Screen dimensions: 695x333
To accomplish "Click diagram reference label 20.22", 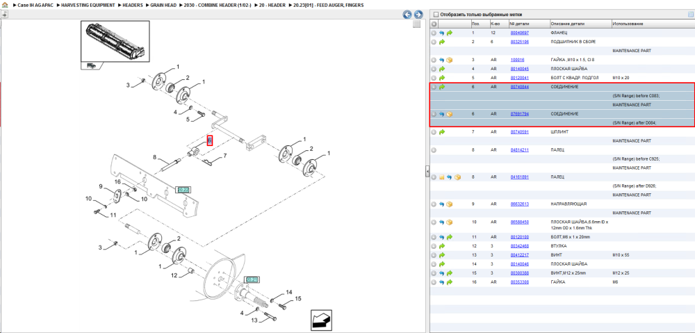I will (183, 190).
